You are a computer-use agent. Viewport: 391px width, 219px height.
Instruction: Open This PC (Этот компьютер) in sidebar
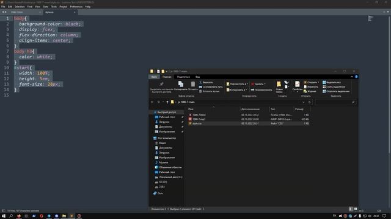[x=167, y=138]
